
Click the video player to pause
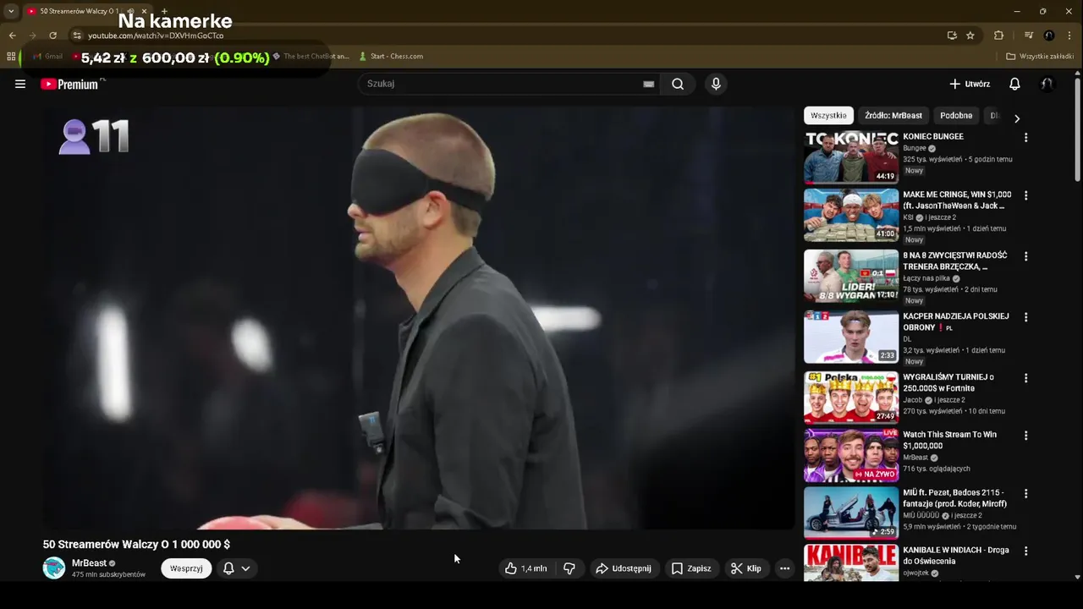pos(419,317)
